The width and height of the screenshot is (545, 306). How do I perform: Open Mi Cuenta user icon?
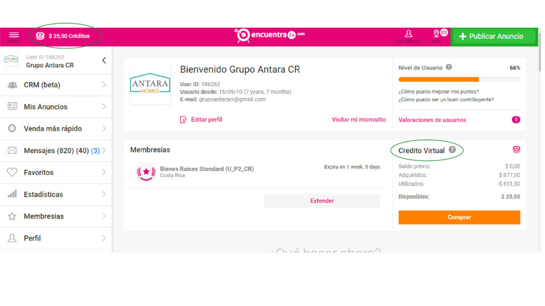point(409,34)
